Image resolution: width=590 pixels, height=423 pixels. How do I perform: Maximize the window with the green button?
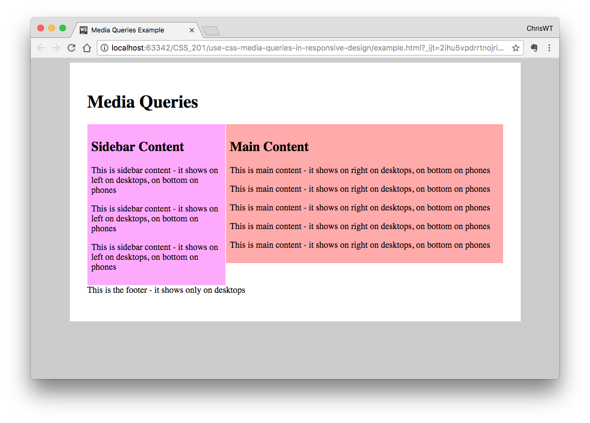[x=63, y=28]
